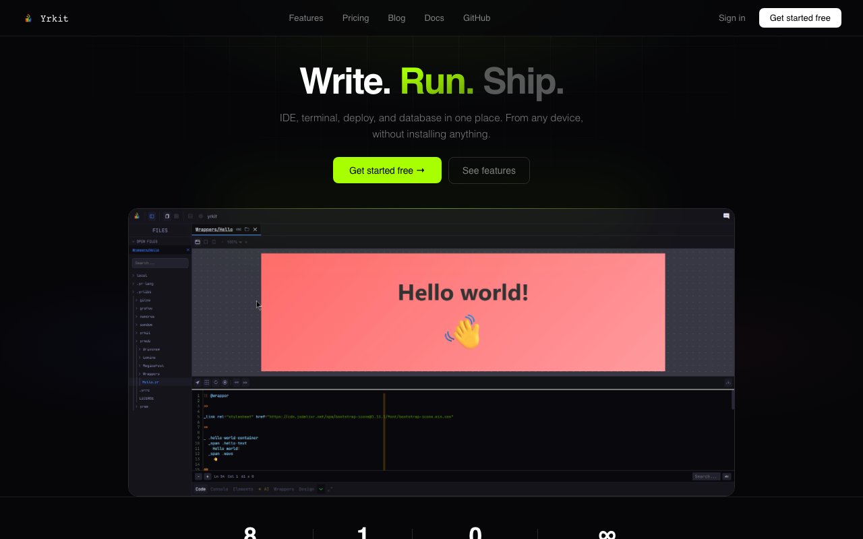Image resolution: width=863 pixels, height=539 pixels.
Task: Click See features button
Action: 489,170
